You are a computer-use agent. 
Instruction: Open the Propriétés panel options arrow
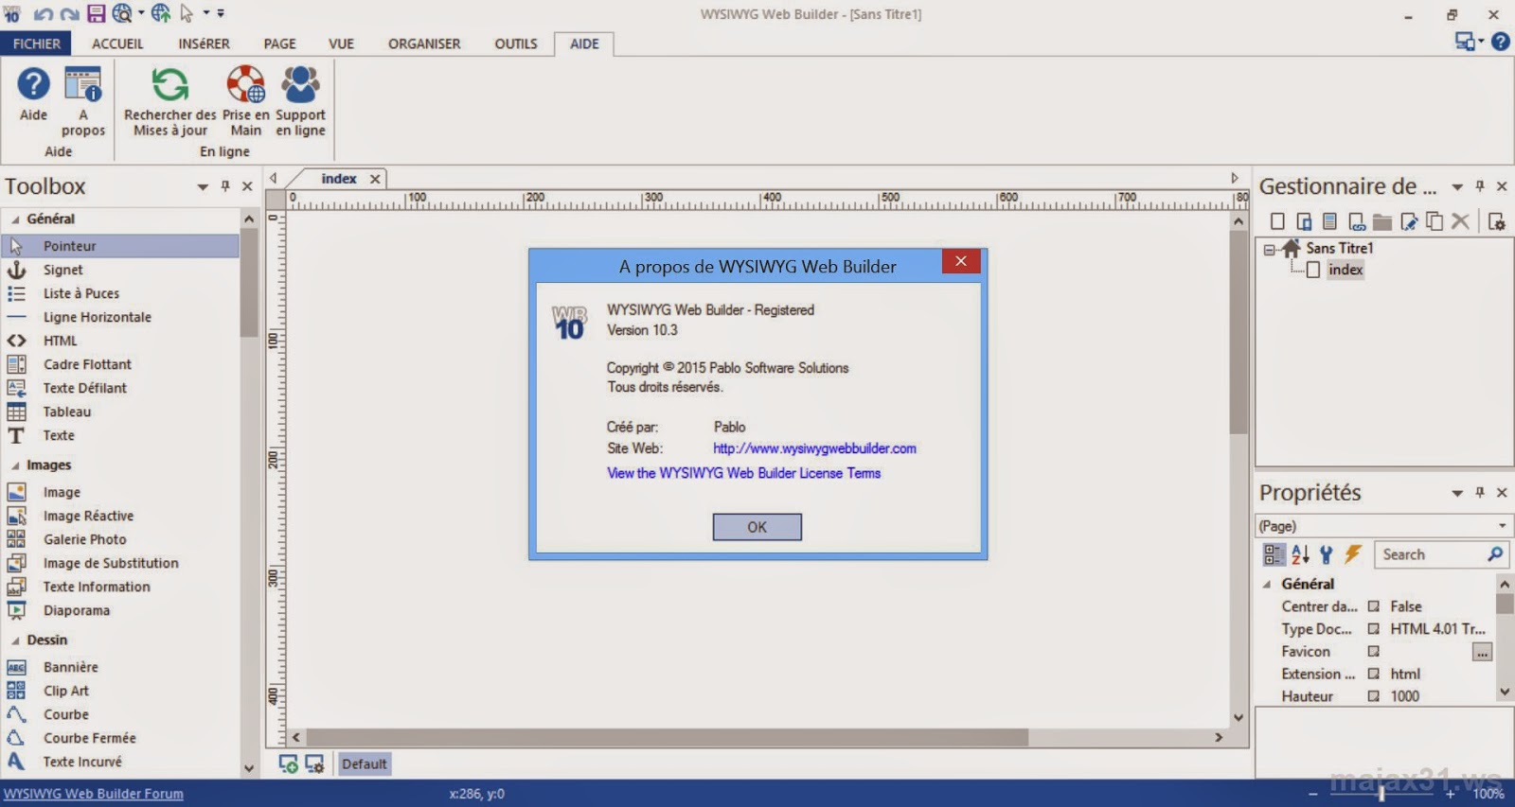point(1457,493)
